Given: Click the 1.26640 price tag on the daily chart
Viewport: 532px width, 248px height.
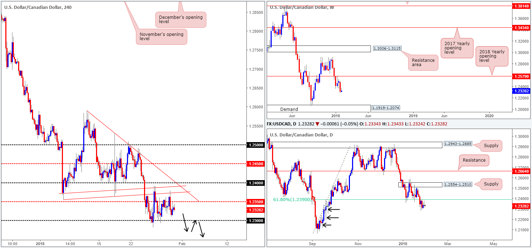Looking at the screenshot, I should click(x=521, y=171).
